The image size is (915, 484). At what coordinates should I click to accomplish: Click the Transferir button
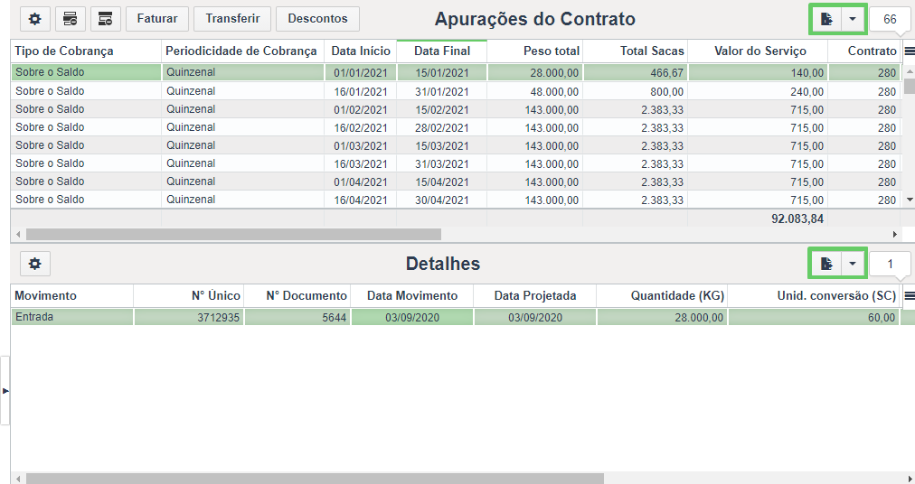click(x=232, y=19)
